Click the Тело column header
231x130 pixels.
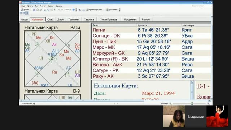pos(114,25)
